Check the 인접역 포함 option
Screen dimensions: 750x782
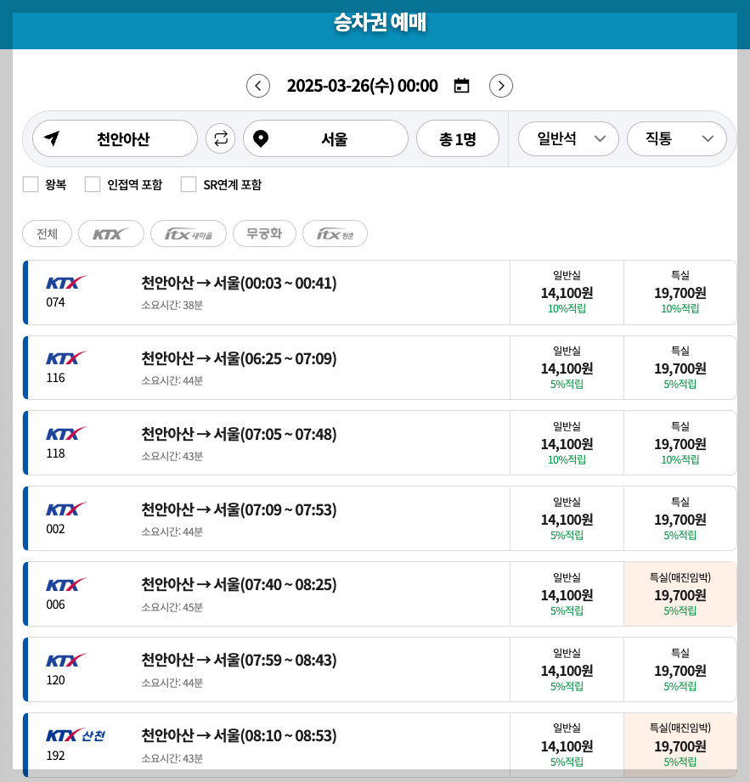coord(93,184)
